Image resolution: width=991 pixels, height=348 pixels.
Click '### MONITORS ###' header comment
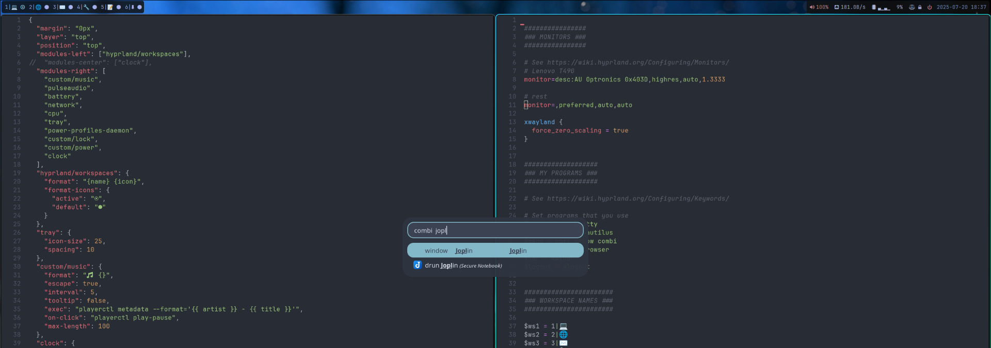(555, 37)
